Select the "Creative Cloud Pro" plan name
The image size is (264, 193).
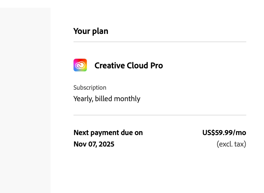[x=128, y=66]
